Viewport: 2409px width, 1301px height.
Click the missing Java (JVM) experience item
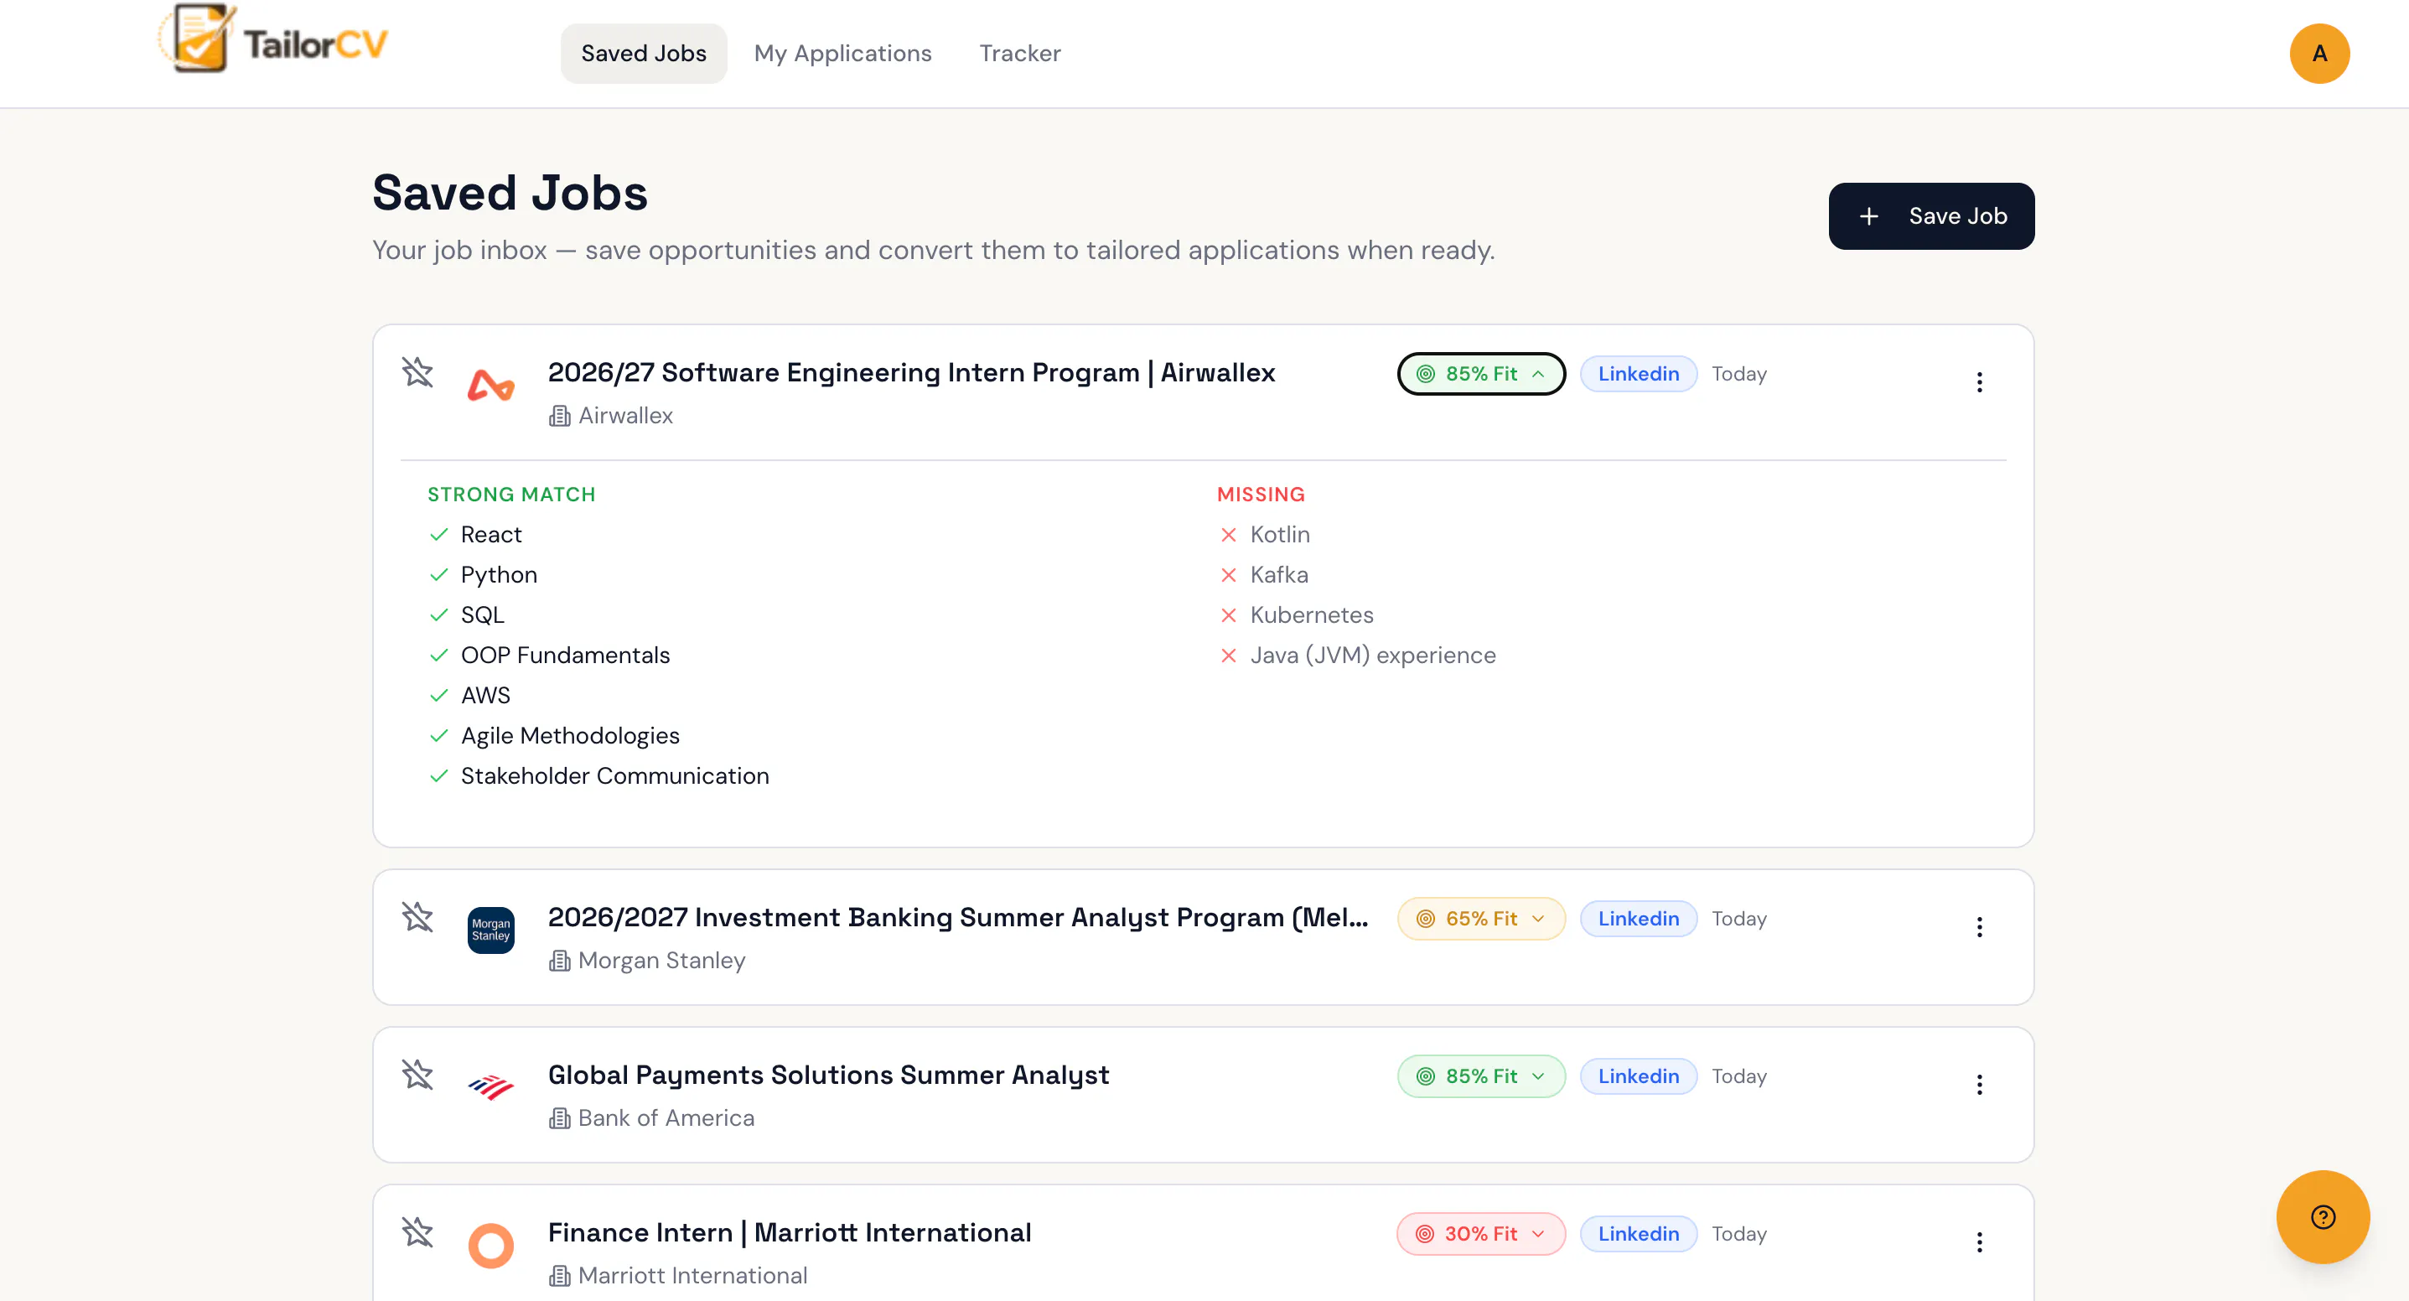[x=1373, y=655]
